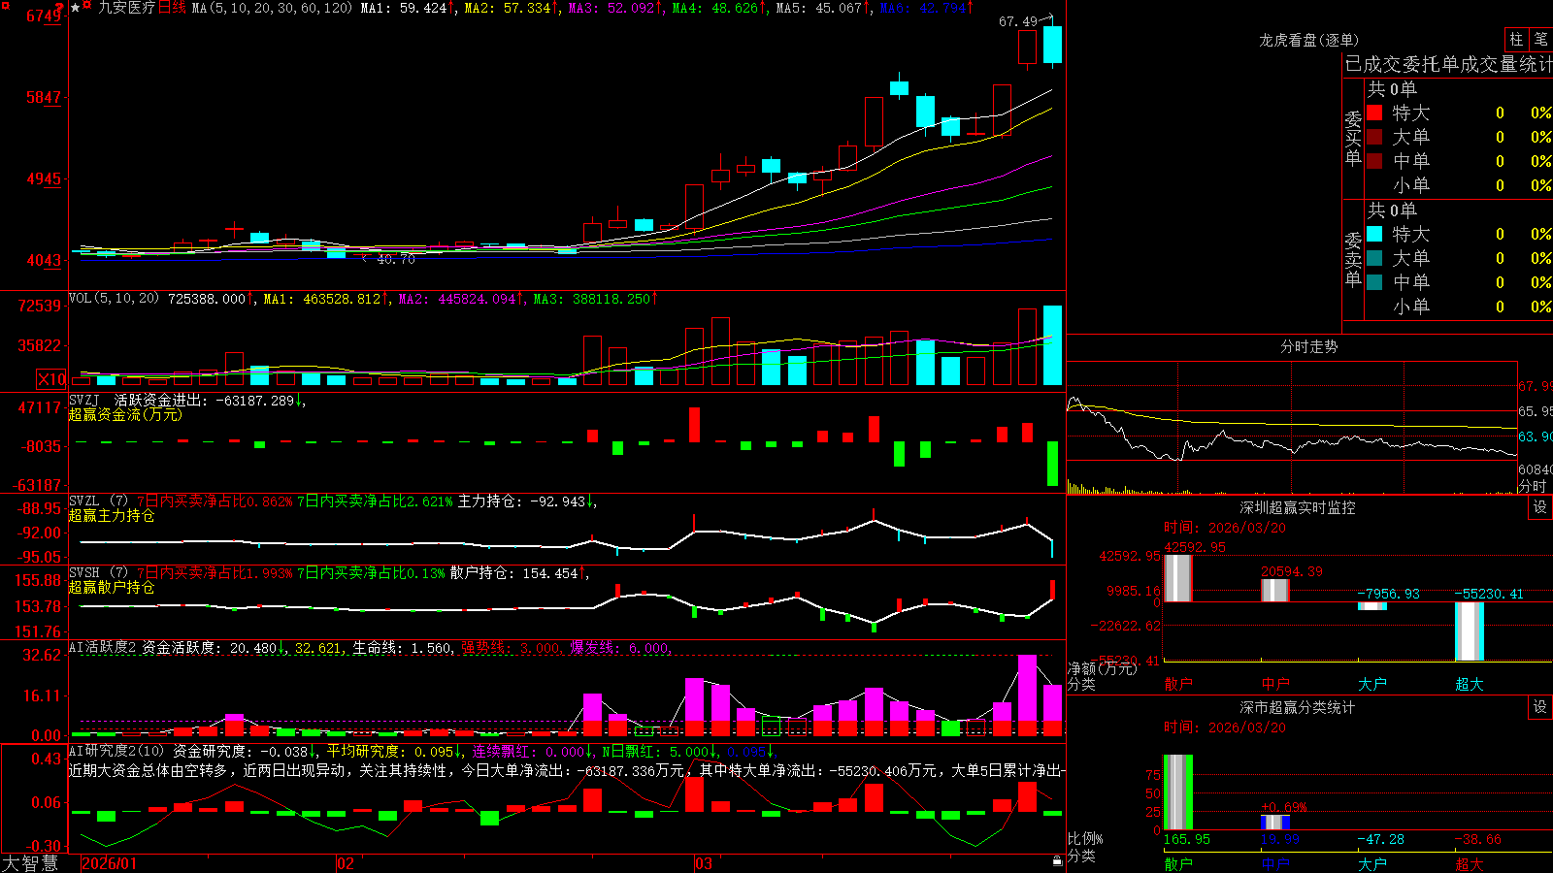The height and width of the screenshot is (873, 1553).
Task: Click the MA(5,10,20,30,60,120) indicator parameters
Action: point(272,8)
